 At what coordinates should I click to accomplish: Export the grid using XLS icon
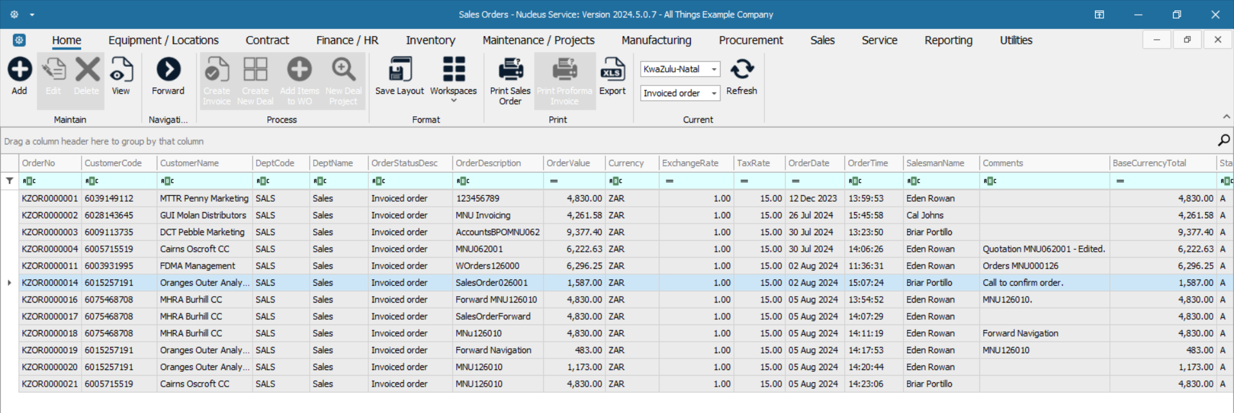612,69
